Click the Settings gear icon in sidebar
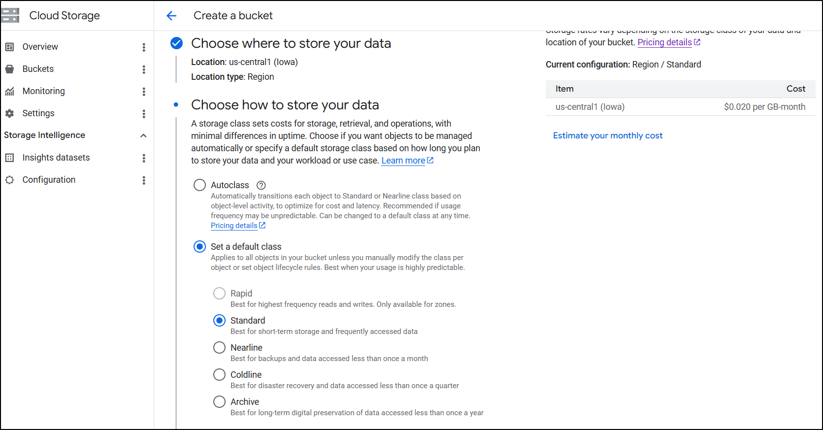Viewport: 823px width, 430px height. (x=9, y=113)
